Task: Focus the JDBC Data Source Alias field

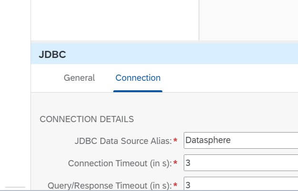Action: click(241, 140)
